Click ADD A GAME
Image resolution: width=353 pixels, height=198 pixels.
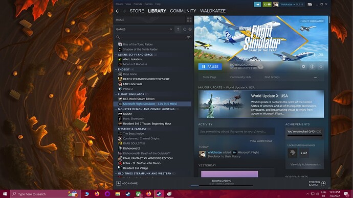[127, 183]
